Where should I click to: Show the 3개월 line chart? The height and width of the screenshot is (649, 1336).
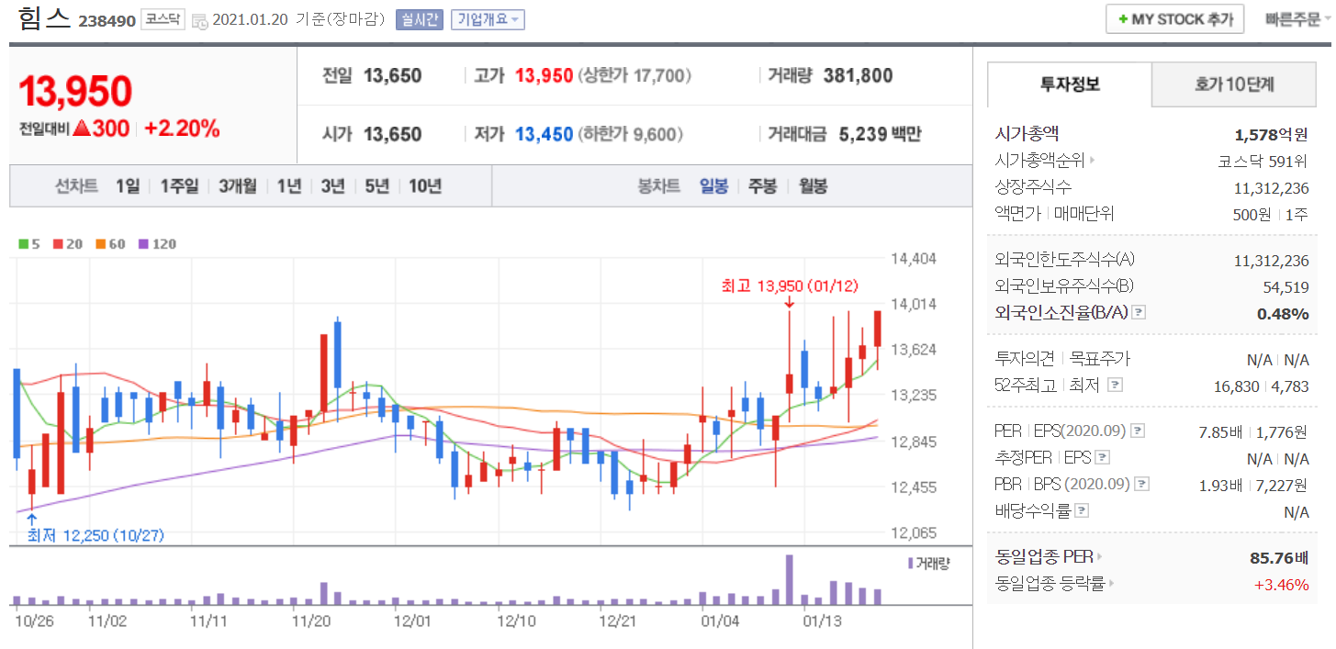[237, 186]
